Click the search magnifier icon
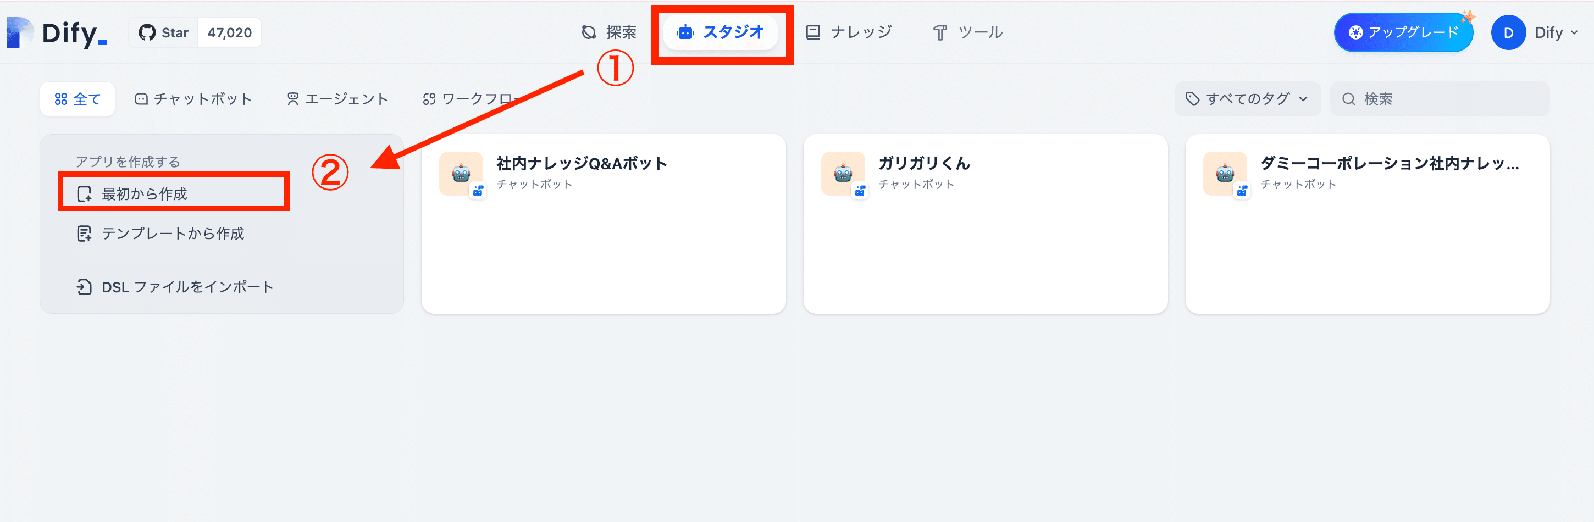 coord(1349,99)
